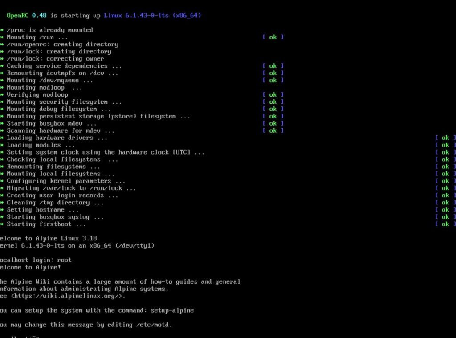Click the [ ok ] next to Starting busybox mdev
The width and height of the screenshot is (456, 338).
coord(272,123)
